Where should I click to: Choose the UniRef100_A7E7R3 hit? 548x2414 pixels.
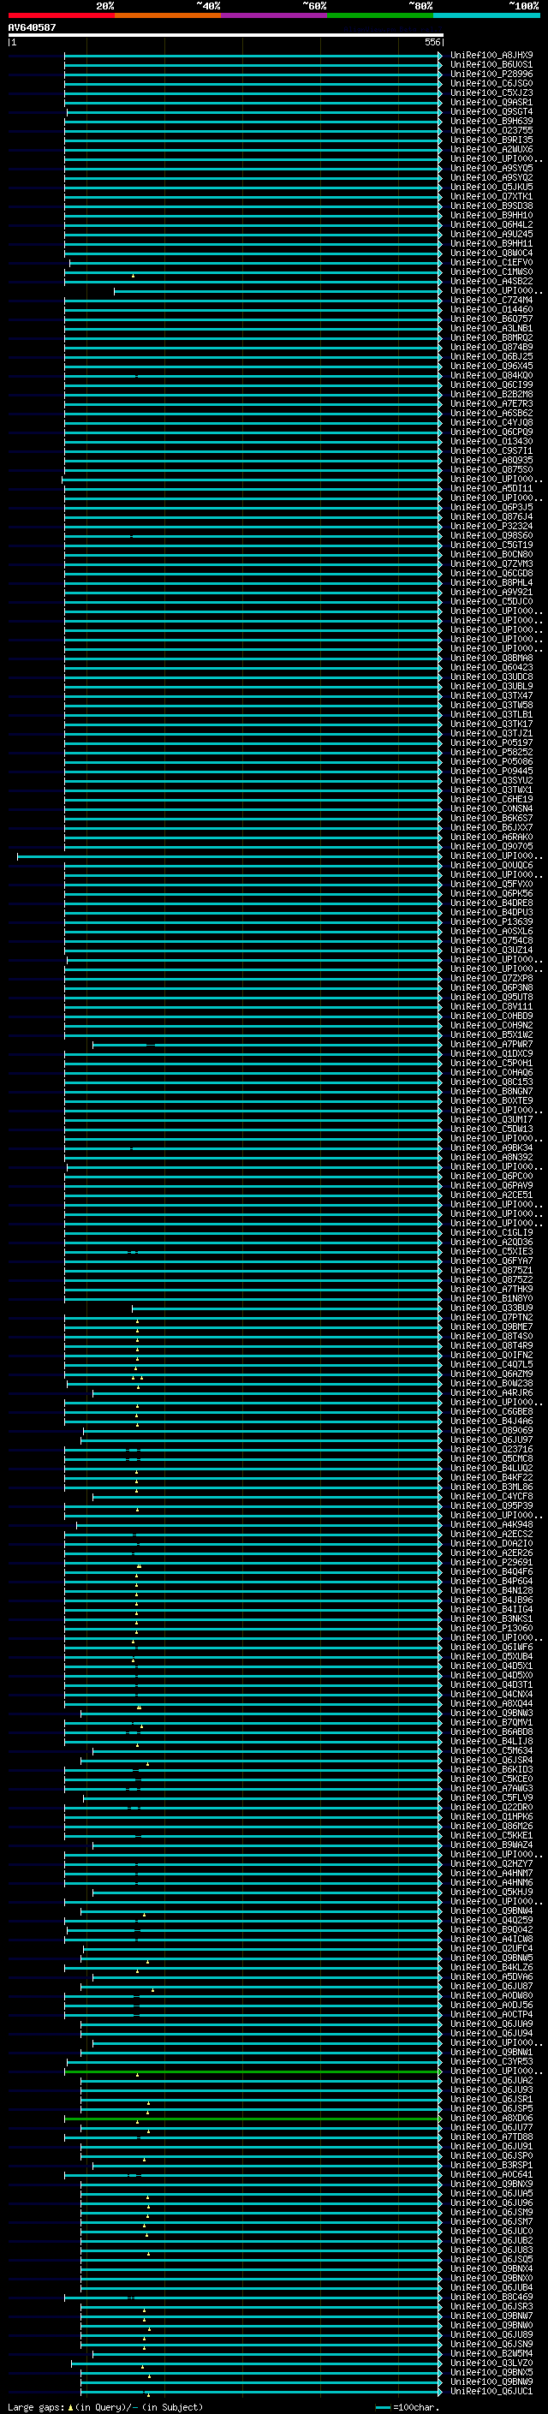coord(491,403)
